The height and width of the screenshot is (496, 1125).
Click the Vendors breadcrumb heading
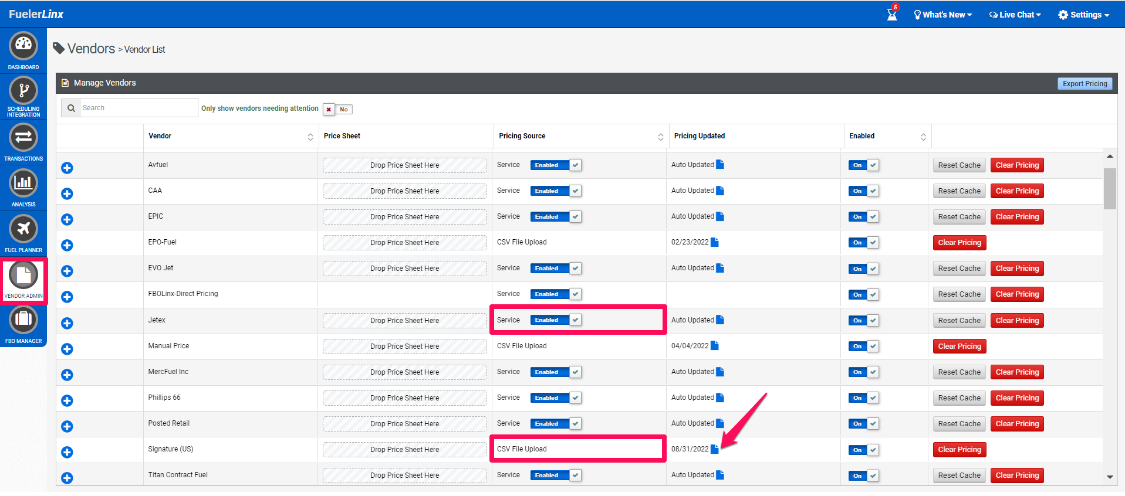point(91,49)
